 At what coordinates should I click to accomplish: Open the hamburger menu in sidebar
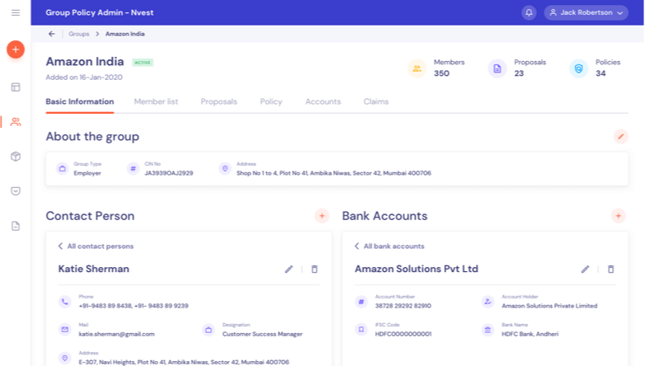tap(15, 12)
